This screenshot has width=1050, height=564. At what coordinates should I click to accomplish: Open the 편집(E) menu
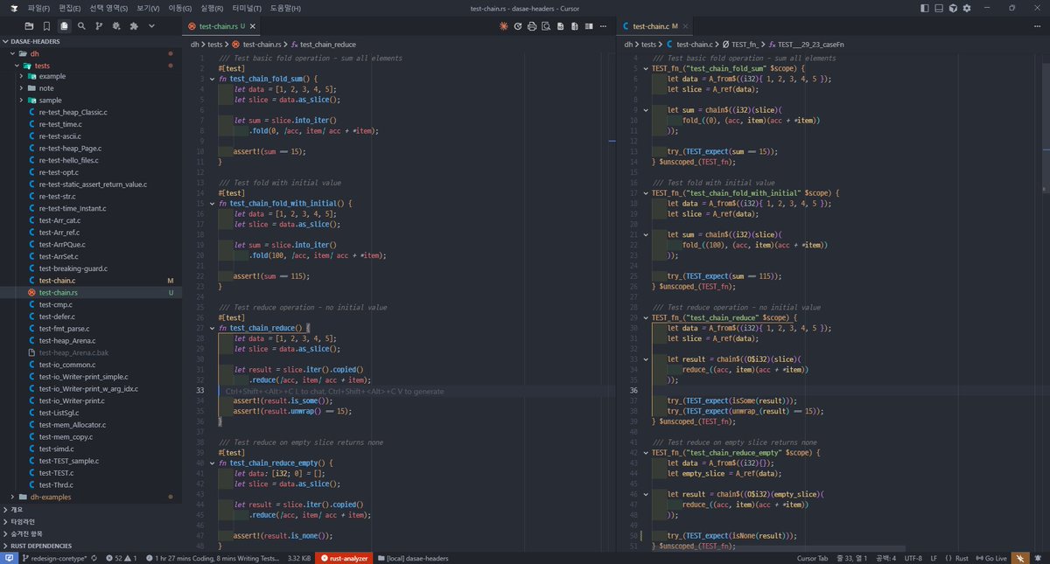click(x=69, y=8)
